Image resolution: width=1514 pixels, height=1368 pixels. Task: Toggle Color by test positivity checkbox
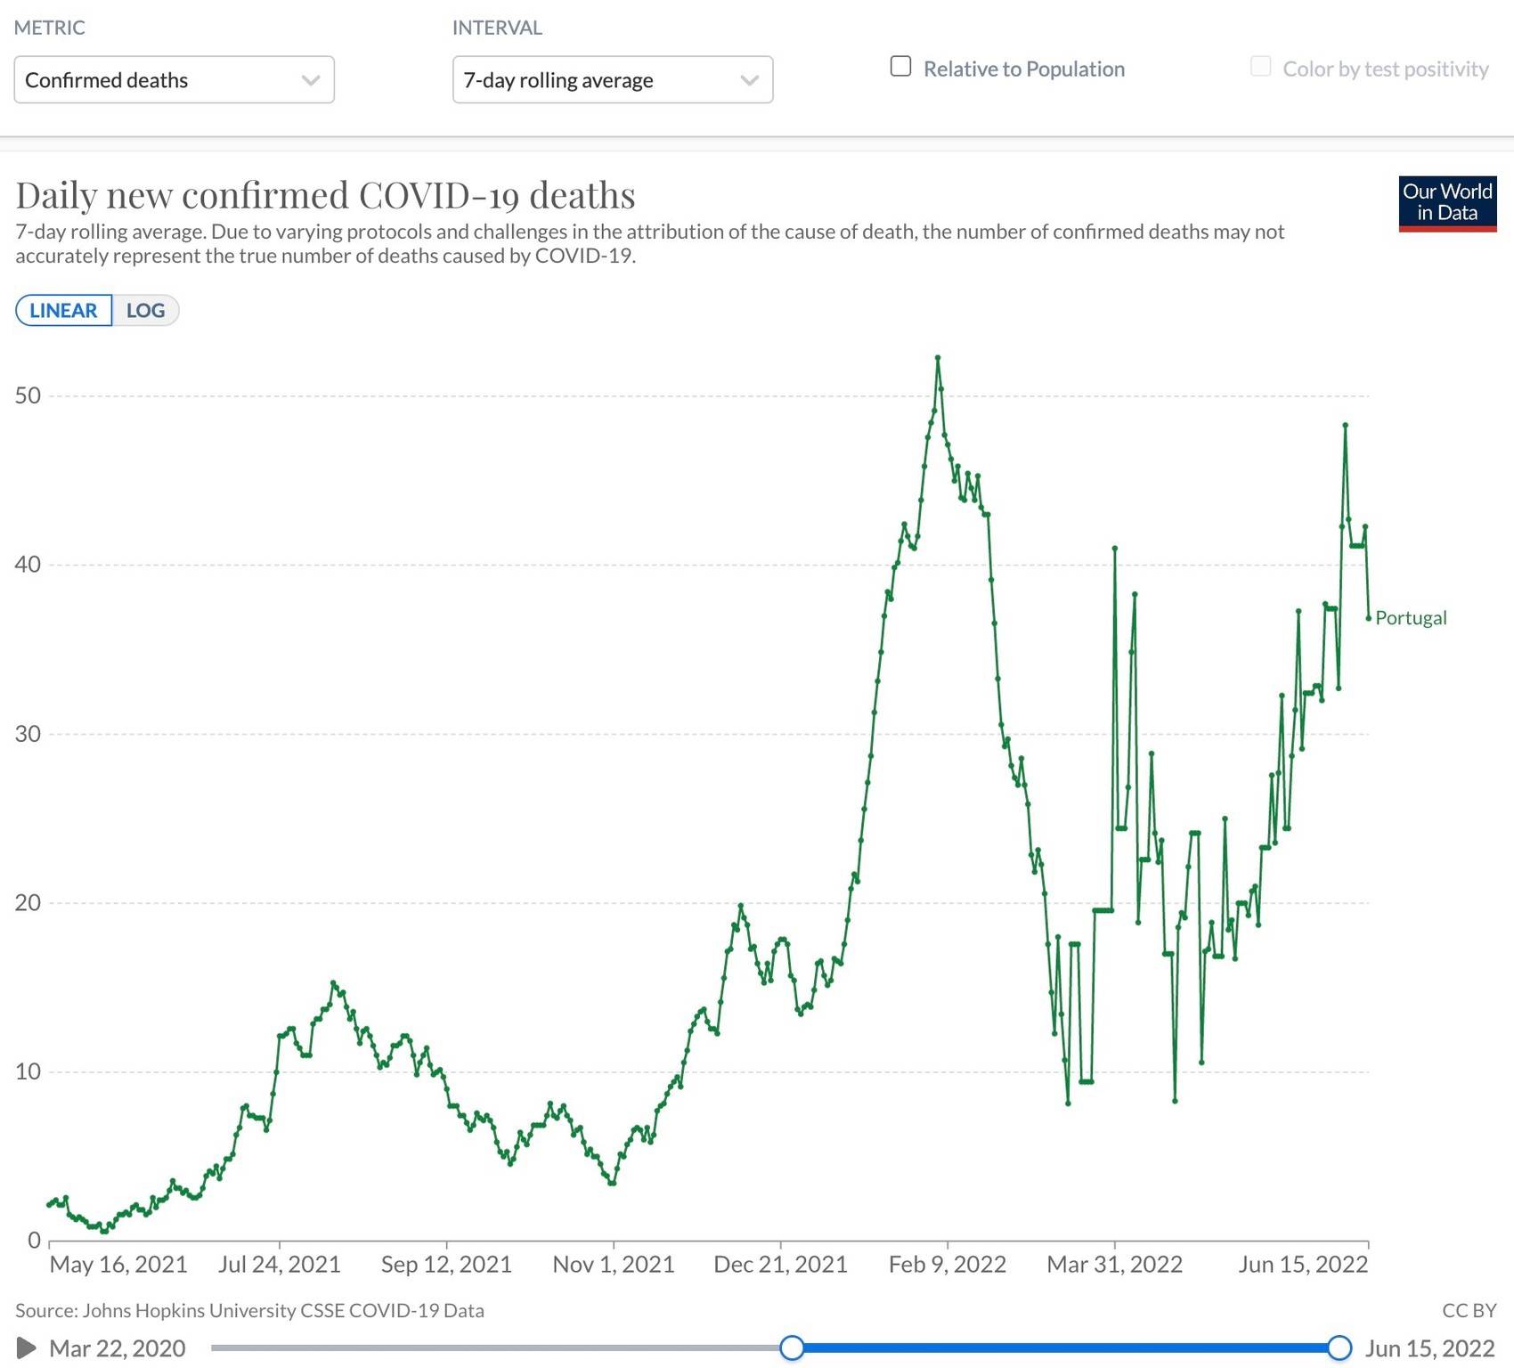click(x=1260, y=67)
